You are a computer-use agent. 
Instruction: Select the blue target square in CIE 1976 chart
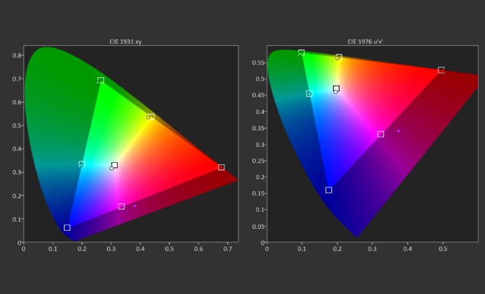pyautogui.click(x=329, y=190)
